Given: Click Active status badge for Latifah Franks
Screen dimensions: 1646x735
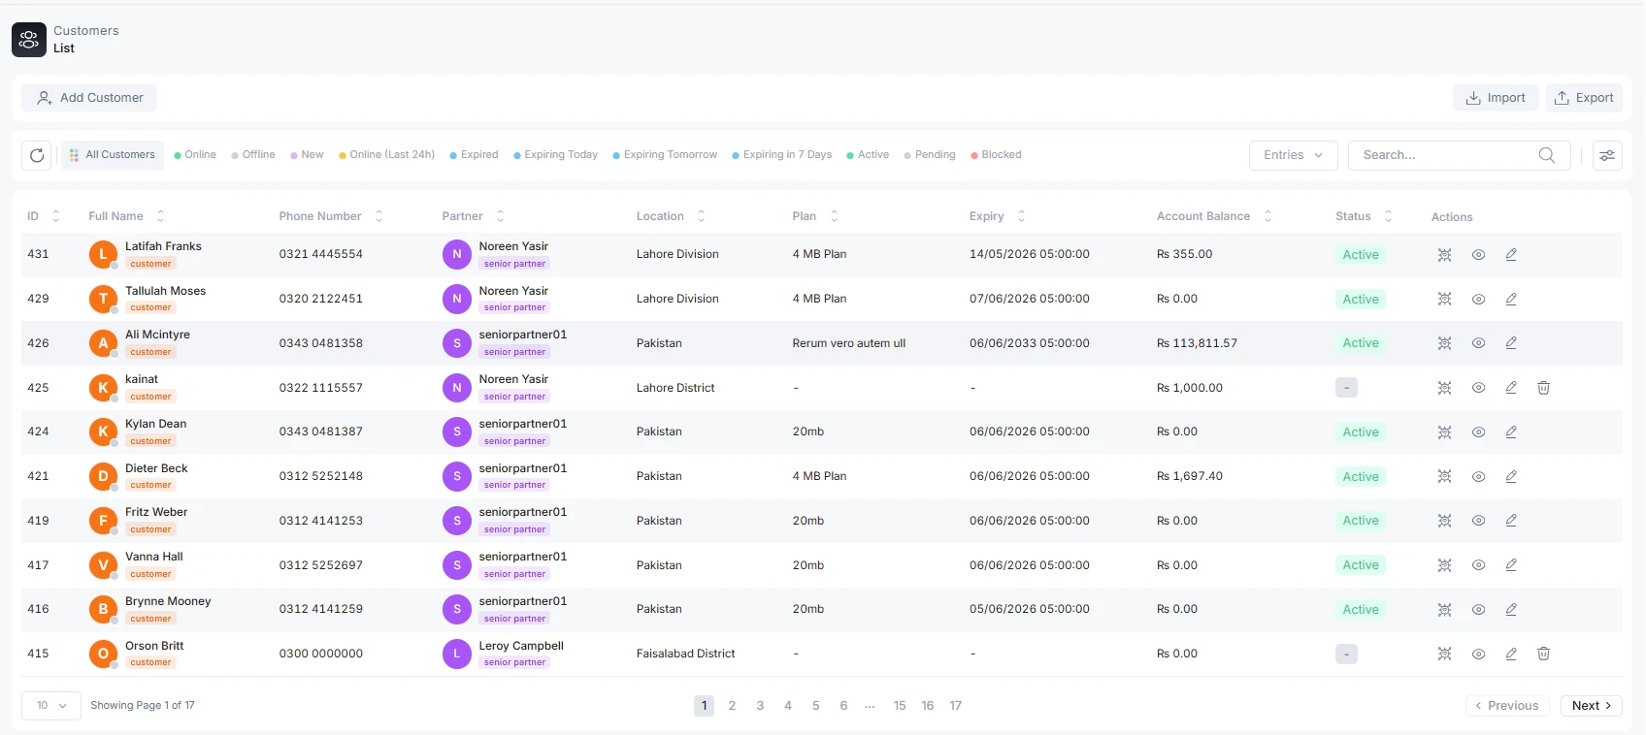Looking at the screenshot, I should point(1361,255).
